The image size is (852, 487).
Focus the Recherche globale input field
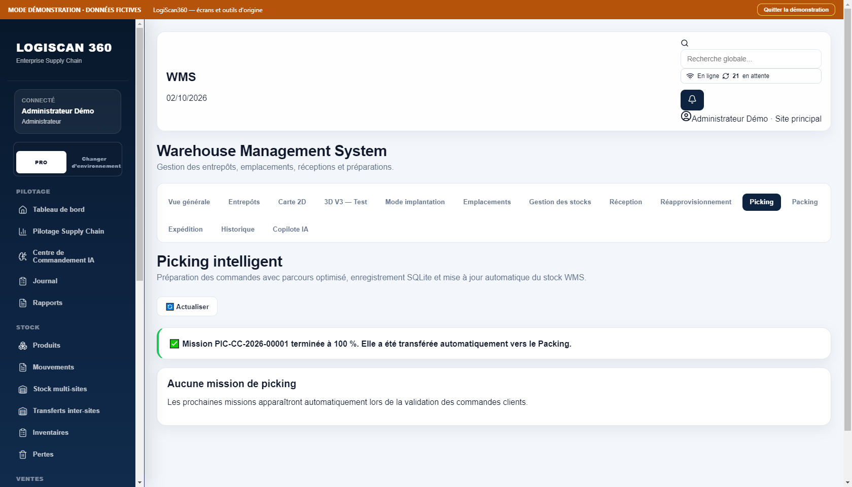pos(751,59)
